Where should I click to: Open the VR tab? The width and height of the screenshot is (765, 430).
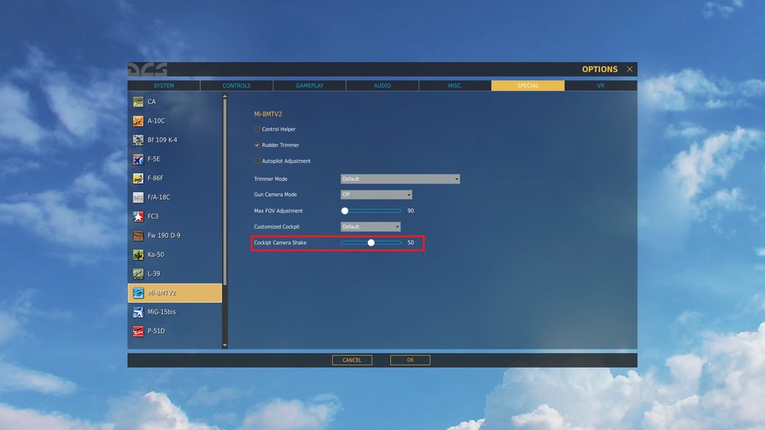(x=601, y=86)
